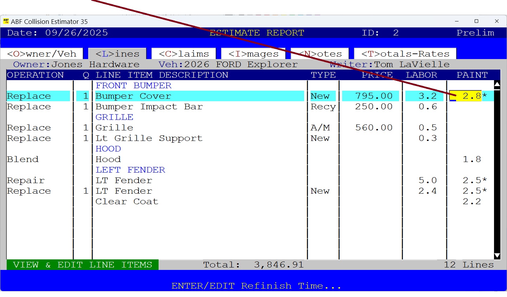Image resolution: width=507 pixels, height=297 pixels.
Task: Click the ABF Collision Estimator title bar icon
Action: click(x=6, y=21)
